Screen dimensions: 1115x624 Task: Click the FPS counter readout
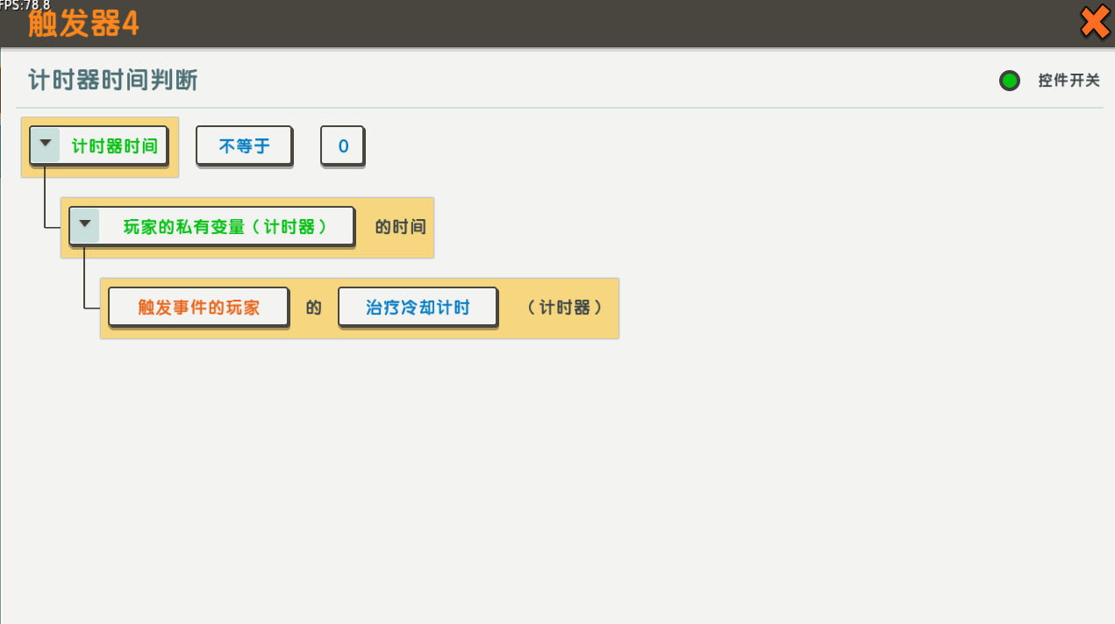(25, 5)
